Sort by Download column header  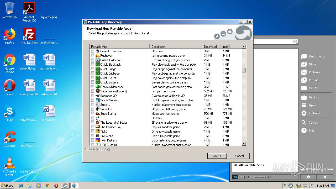(211, 46)
